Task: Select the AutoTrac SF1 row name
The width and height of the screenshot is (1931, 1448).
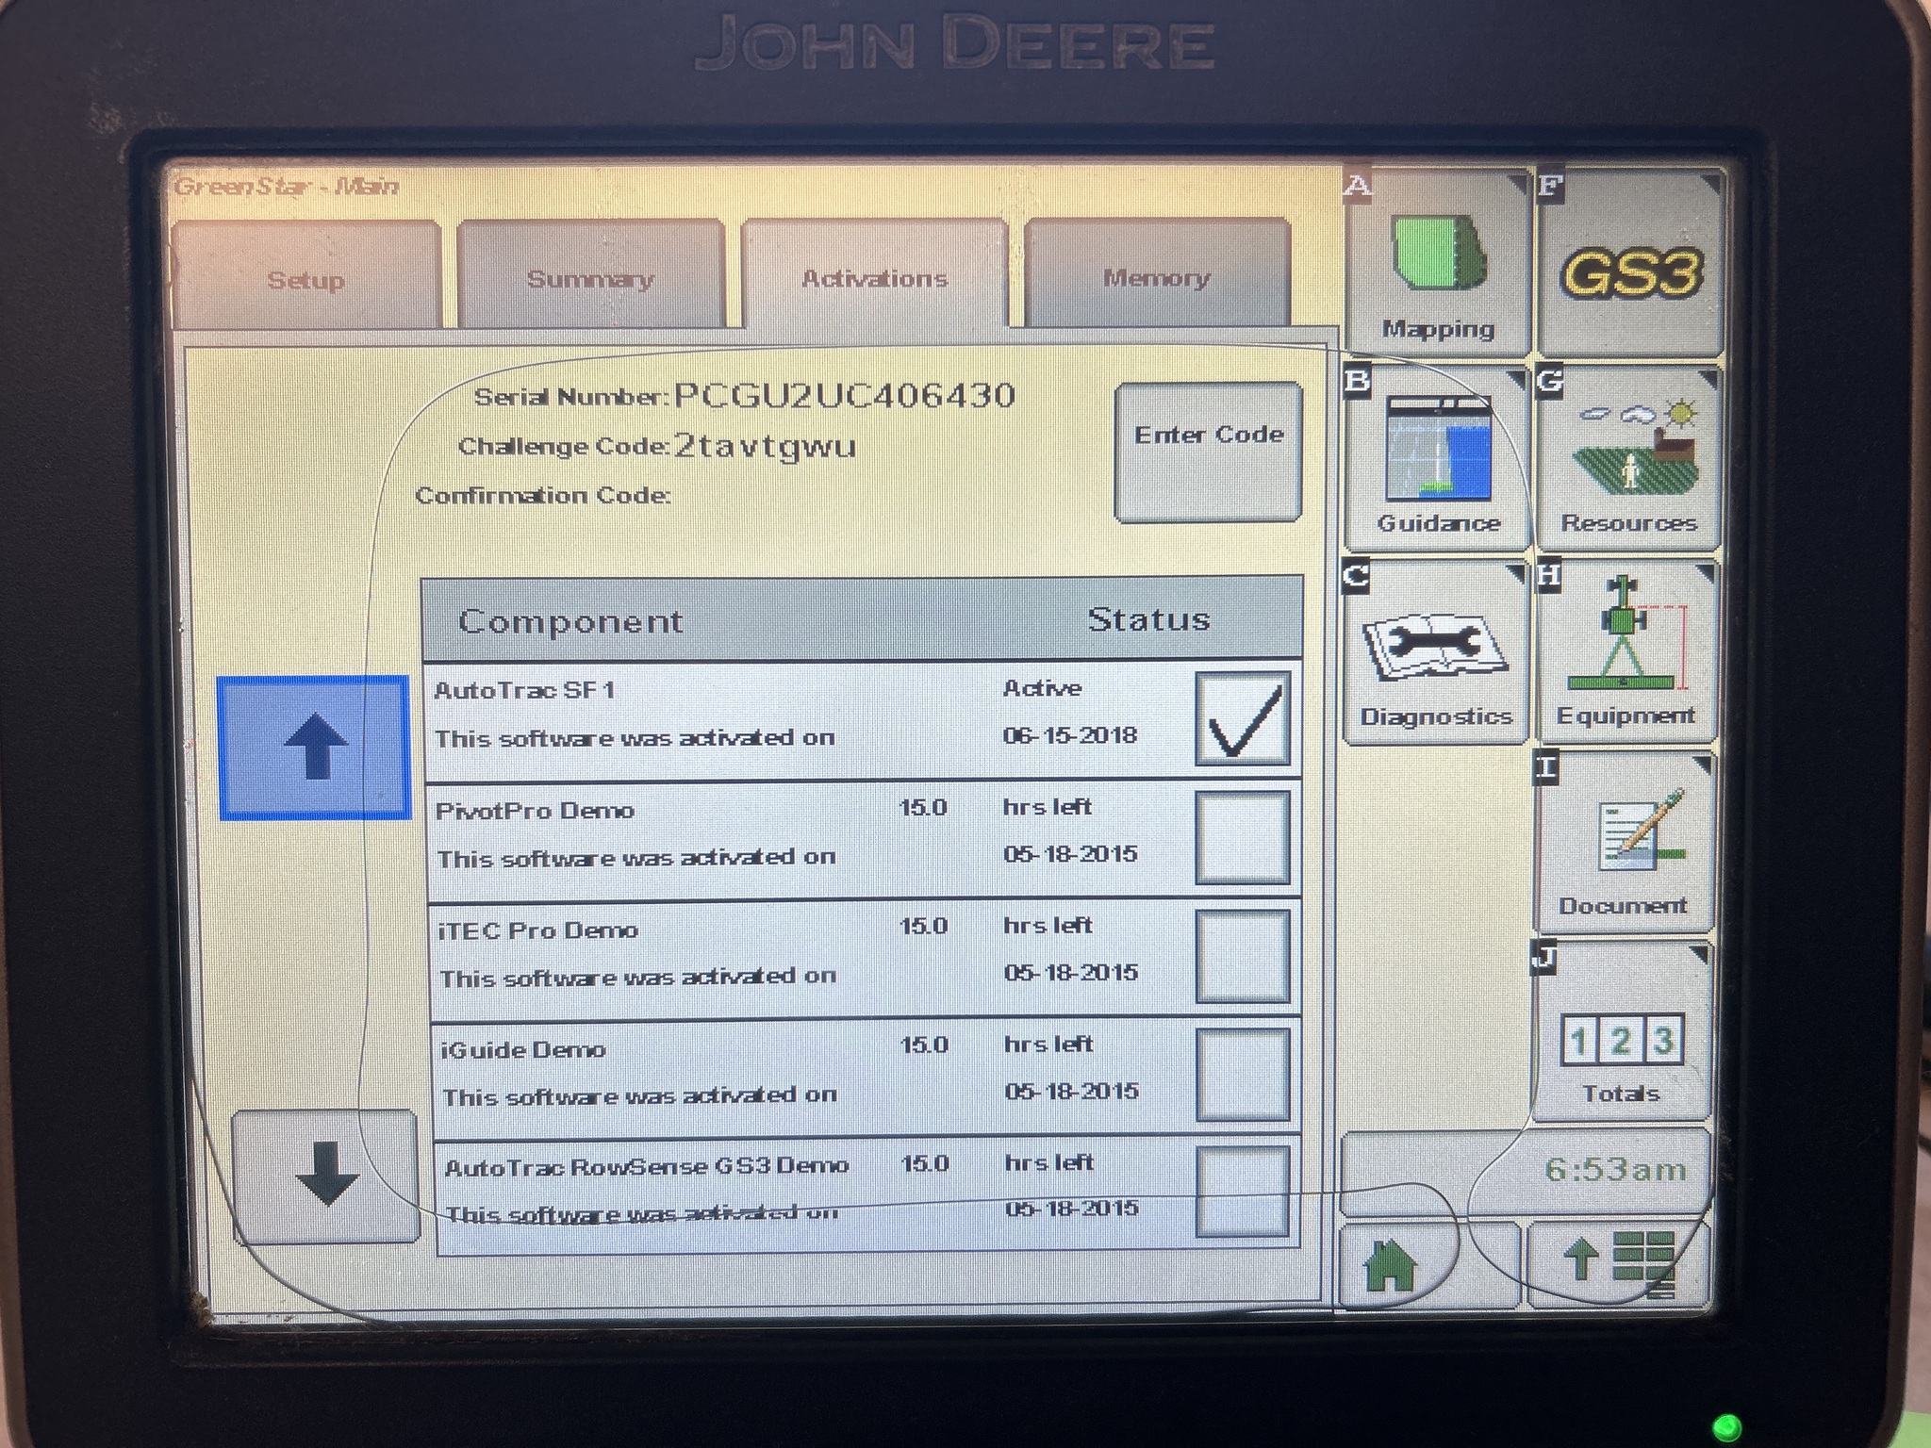Action: pyautogui.click(x=524, y=690)
